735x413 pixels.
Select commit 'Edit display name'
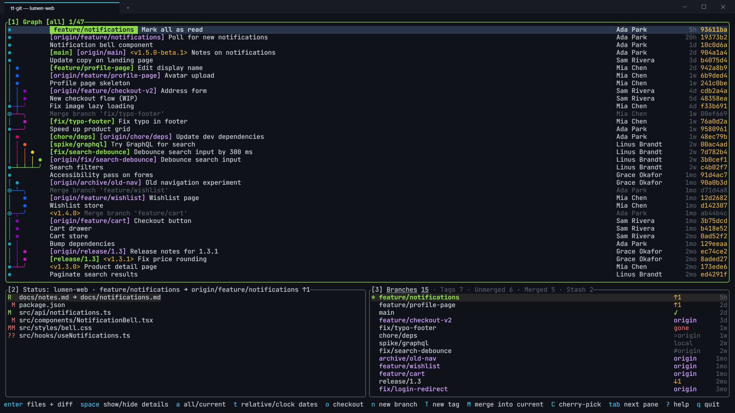tap(367, 68)
